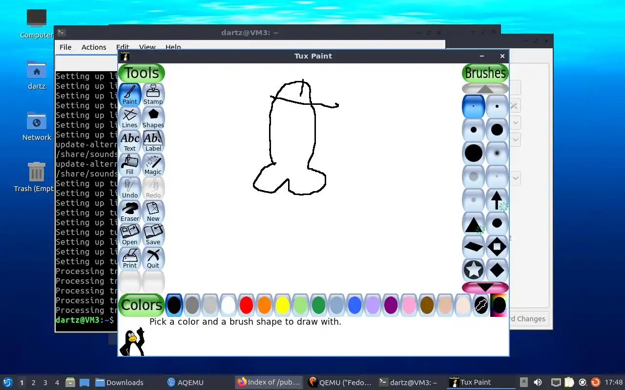This screenshot has height=390, width=625.
Task: Click the Tux penguin helper image
Action: 132,341
